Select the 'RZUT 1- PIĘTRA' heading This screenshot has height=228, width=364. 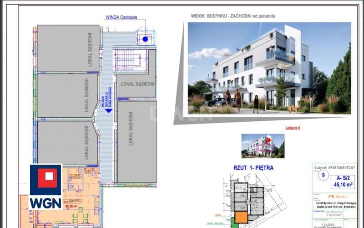(x=253, y=168)
